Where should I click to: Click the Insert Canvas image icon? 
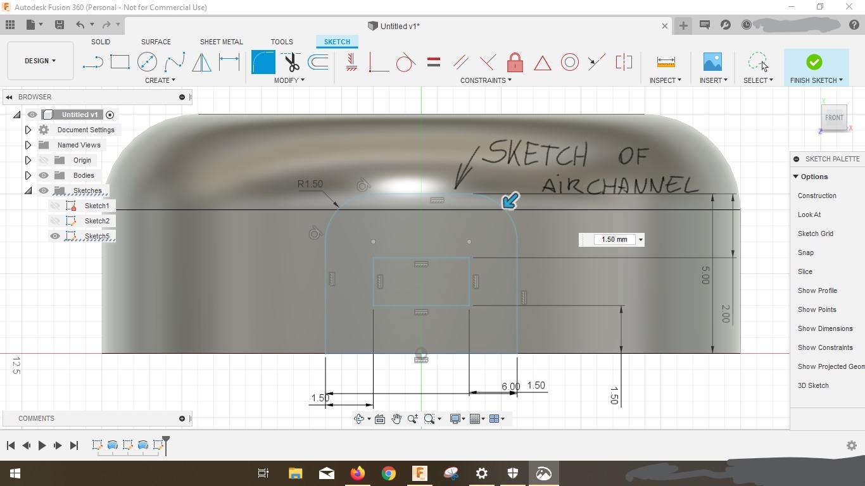pos(713,62)
